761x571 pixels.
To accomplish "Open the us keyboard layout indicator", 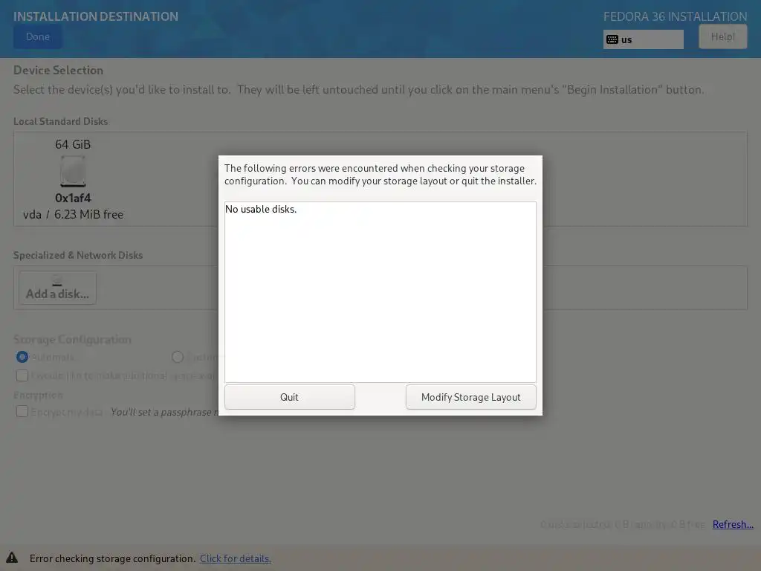I will [643, 39].
